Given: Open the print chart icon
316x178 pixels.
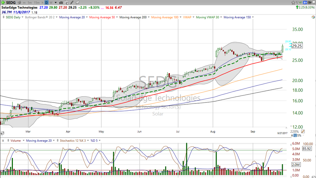Looking at the screenshot, I should pos(19,3).
